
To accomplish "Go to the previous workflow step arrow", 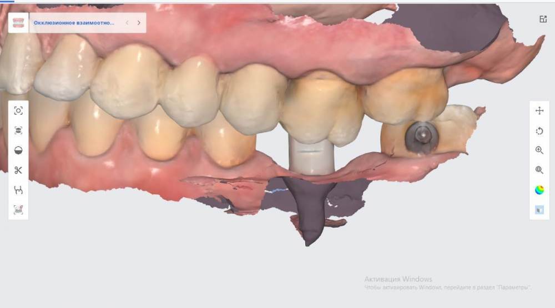I will tap(127, 23).
